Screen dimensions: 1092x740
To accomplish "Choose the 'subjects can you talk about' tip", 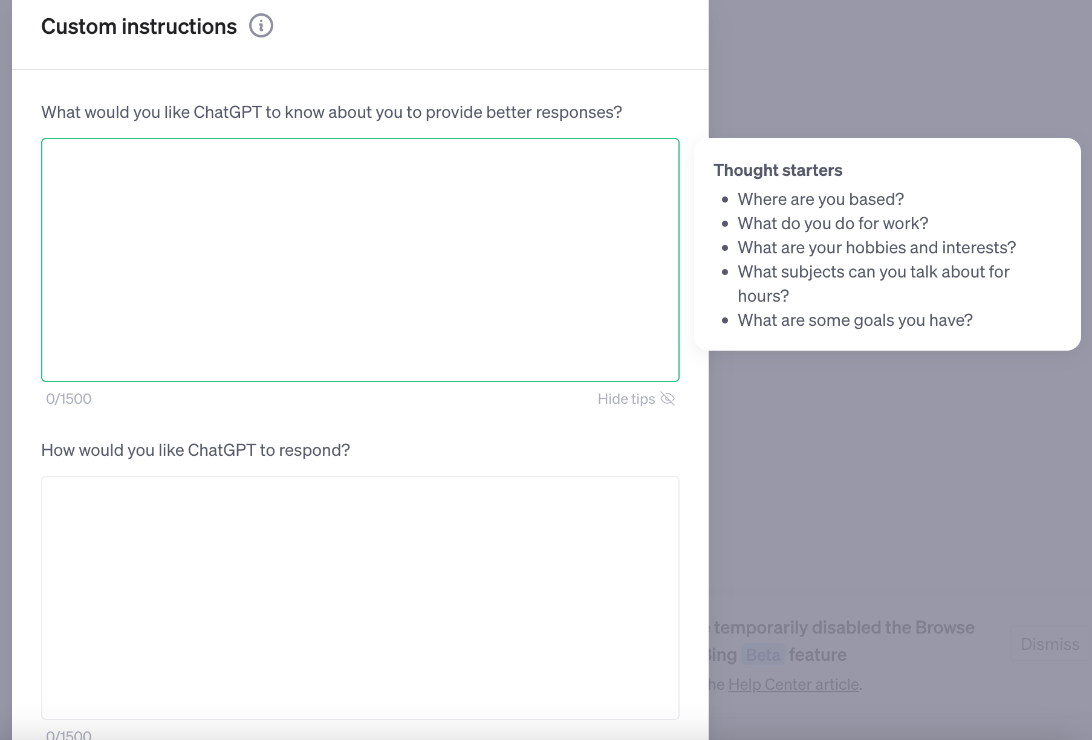I will pyautogui.click(x=873, y=272).
